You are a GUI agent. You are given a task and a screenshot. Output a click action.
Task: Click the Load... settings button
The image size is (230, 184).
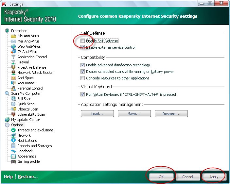(97, 114)
